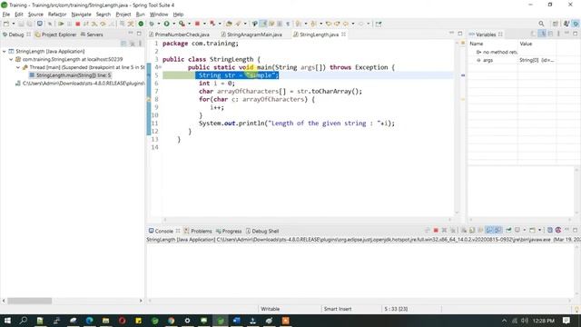581x327 pixels.
Task: Toggle Show Whitespace Characters toolbar button
Action: pyautogui.click(x=288, y=24)
